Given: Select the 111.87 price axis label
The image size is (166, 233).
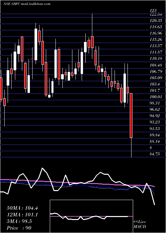Looking at the screenshot, I should pos(156,52).
